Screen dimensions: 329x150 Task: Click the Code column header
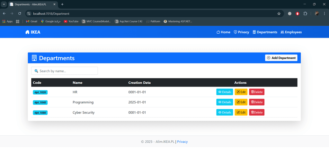click(37, 83)
